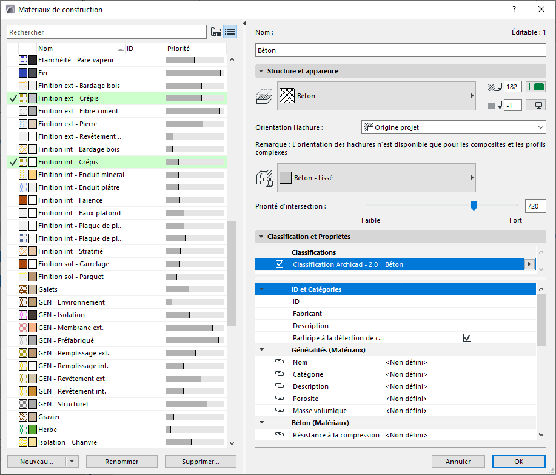
Task: Click link icon beside Résistance à la compression
Action: click(x=280, y=434)
